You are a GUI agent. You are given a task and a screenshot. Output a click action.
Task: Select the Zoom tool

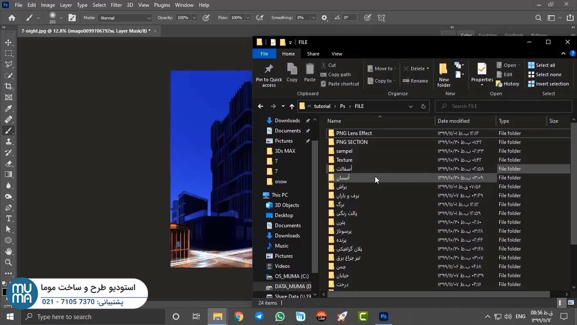(8, 262)
